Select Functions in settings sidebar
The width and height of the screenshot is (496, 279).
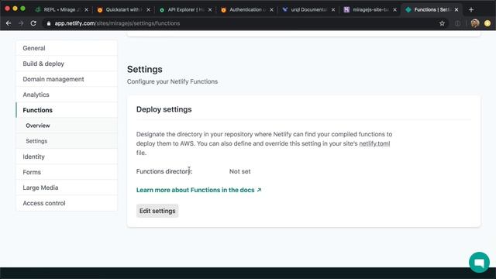[x=67, y=110]
